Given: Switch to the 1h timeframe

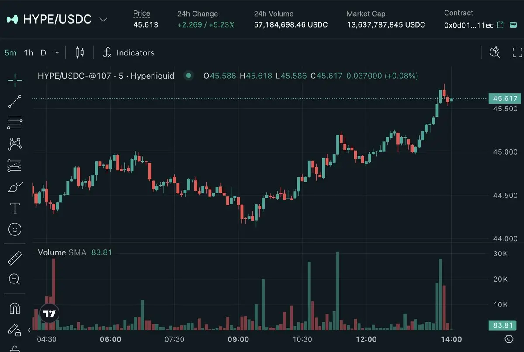Looking at the screenshot, I should (29, 53).
